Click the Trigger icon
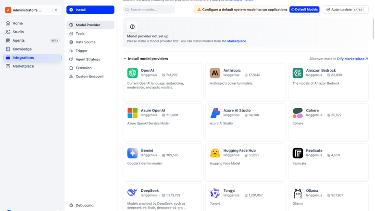 coord(71,50)
